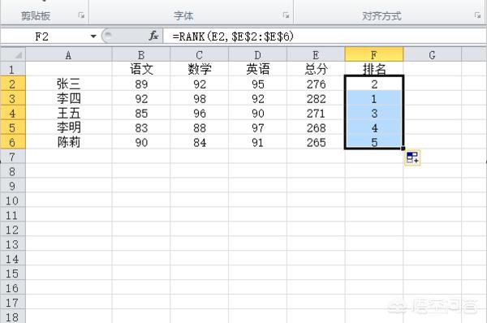Open the Auto Fill Options icon
Viewport: 487px width, 323px height.
click(412, 157)
